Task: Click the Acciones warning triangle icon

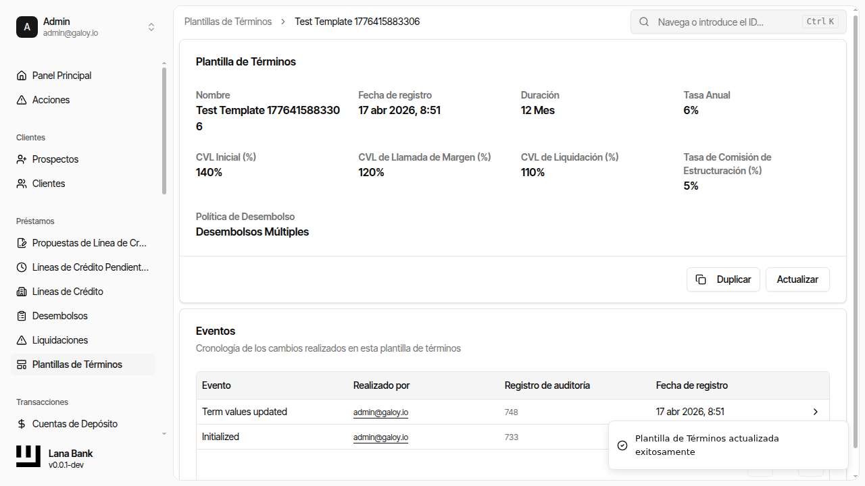Action: tap(22, 100)
